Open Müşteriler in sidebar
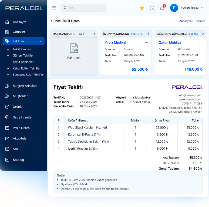The width and height of the screenshot is (209, 207). coord(20,96)
